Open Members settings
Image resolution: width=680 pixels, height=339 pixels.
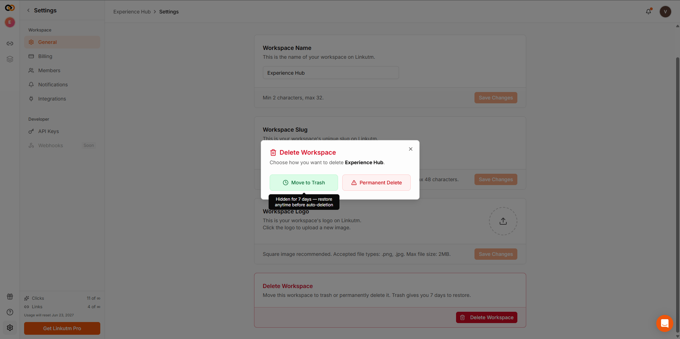(x=62, y=70)
